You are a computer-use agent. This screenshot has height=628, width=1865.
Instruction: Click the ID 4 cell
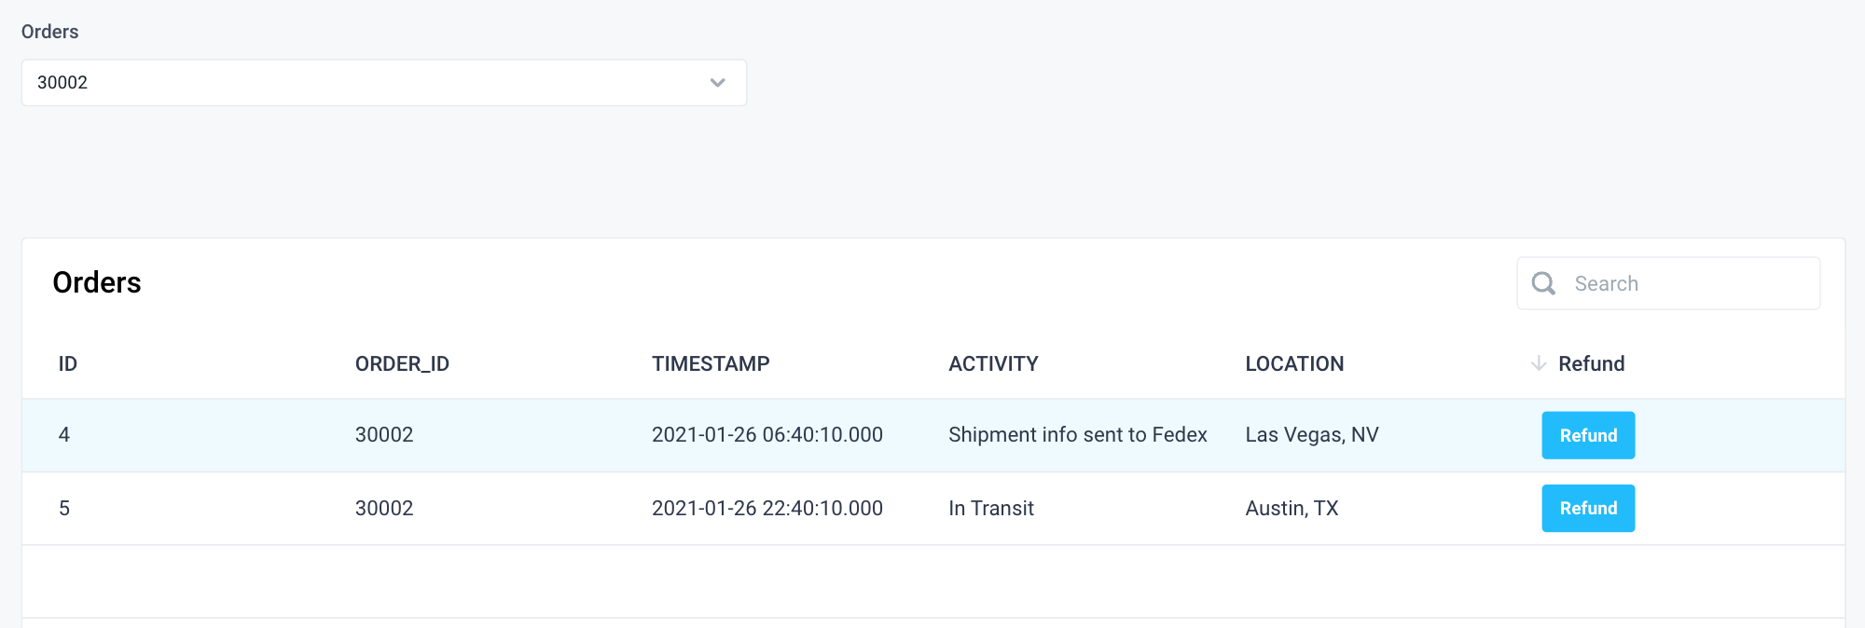click(x=64, y=435)
